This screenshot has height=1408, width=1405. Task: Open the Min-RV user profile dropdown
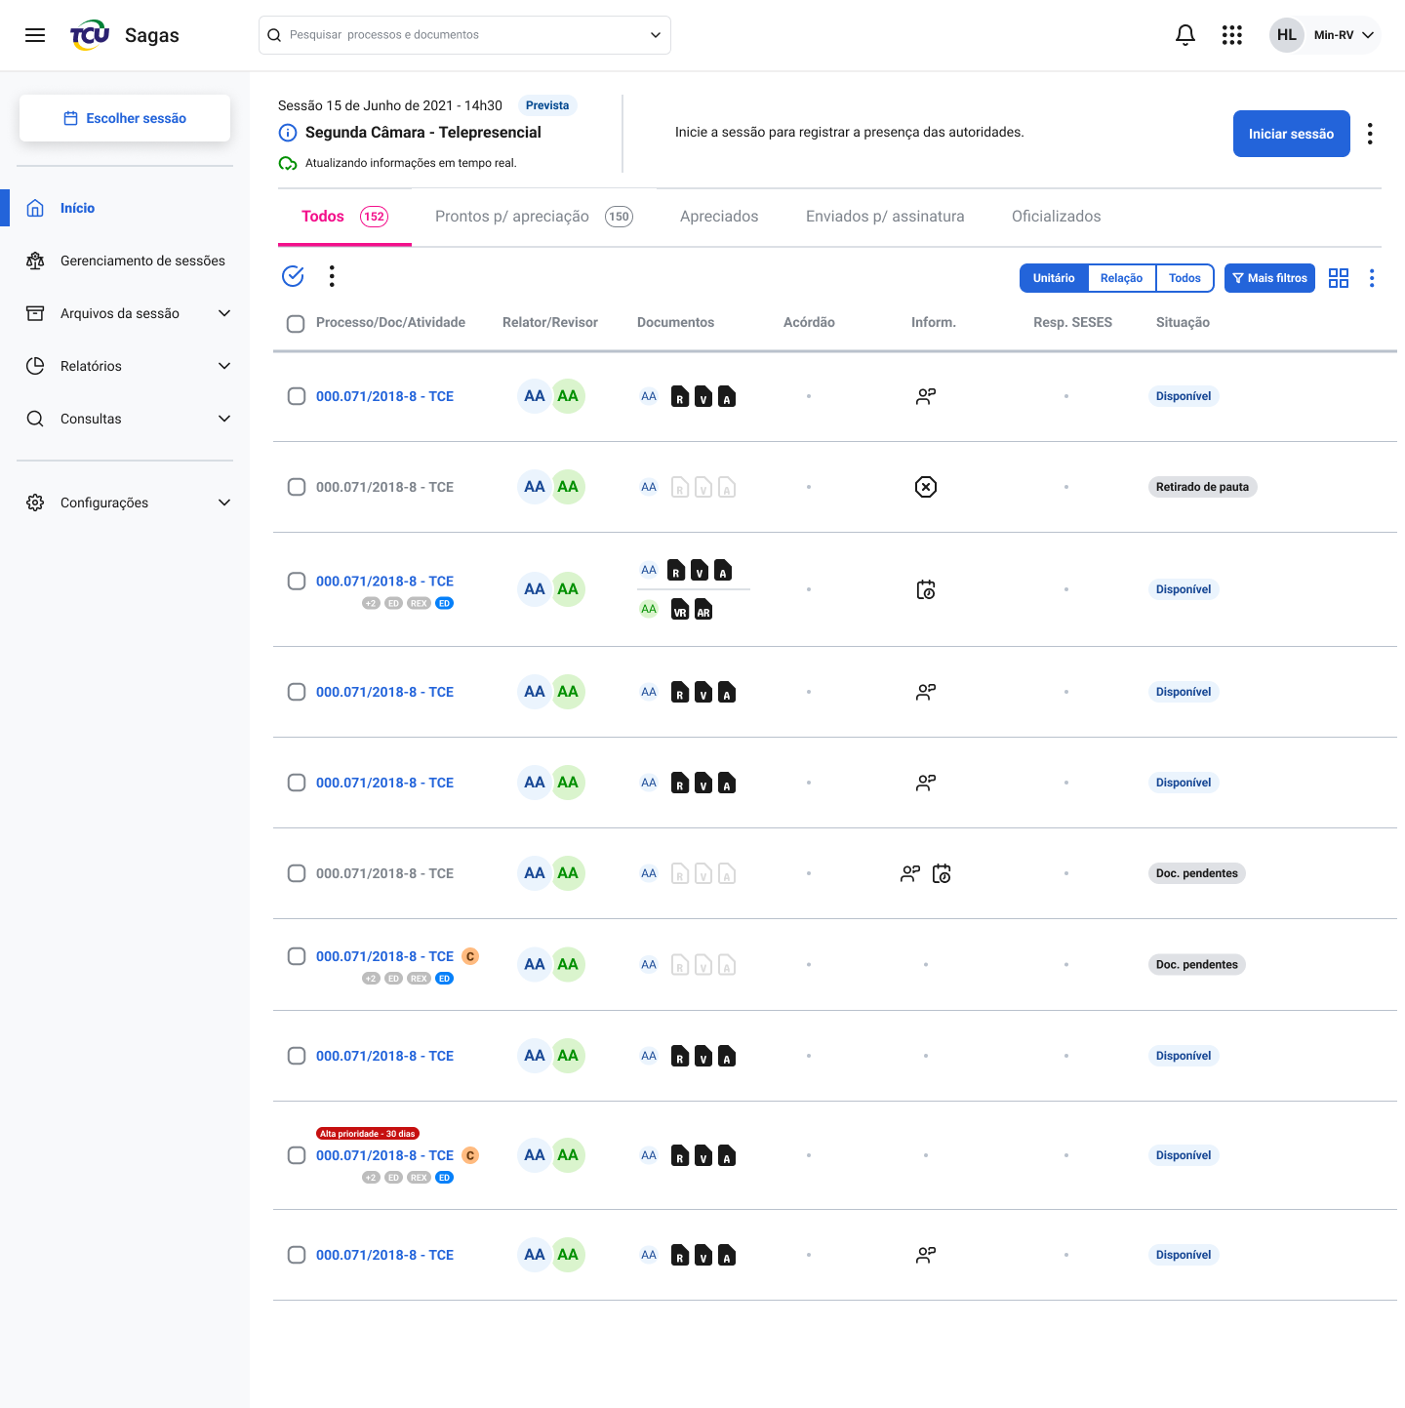1326,35
